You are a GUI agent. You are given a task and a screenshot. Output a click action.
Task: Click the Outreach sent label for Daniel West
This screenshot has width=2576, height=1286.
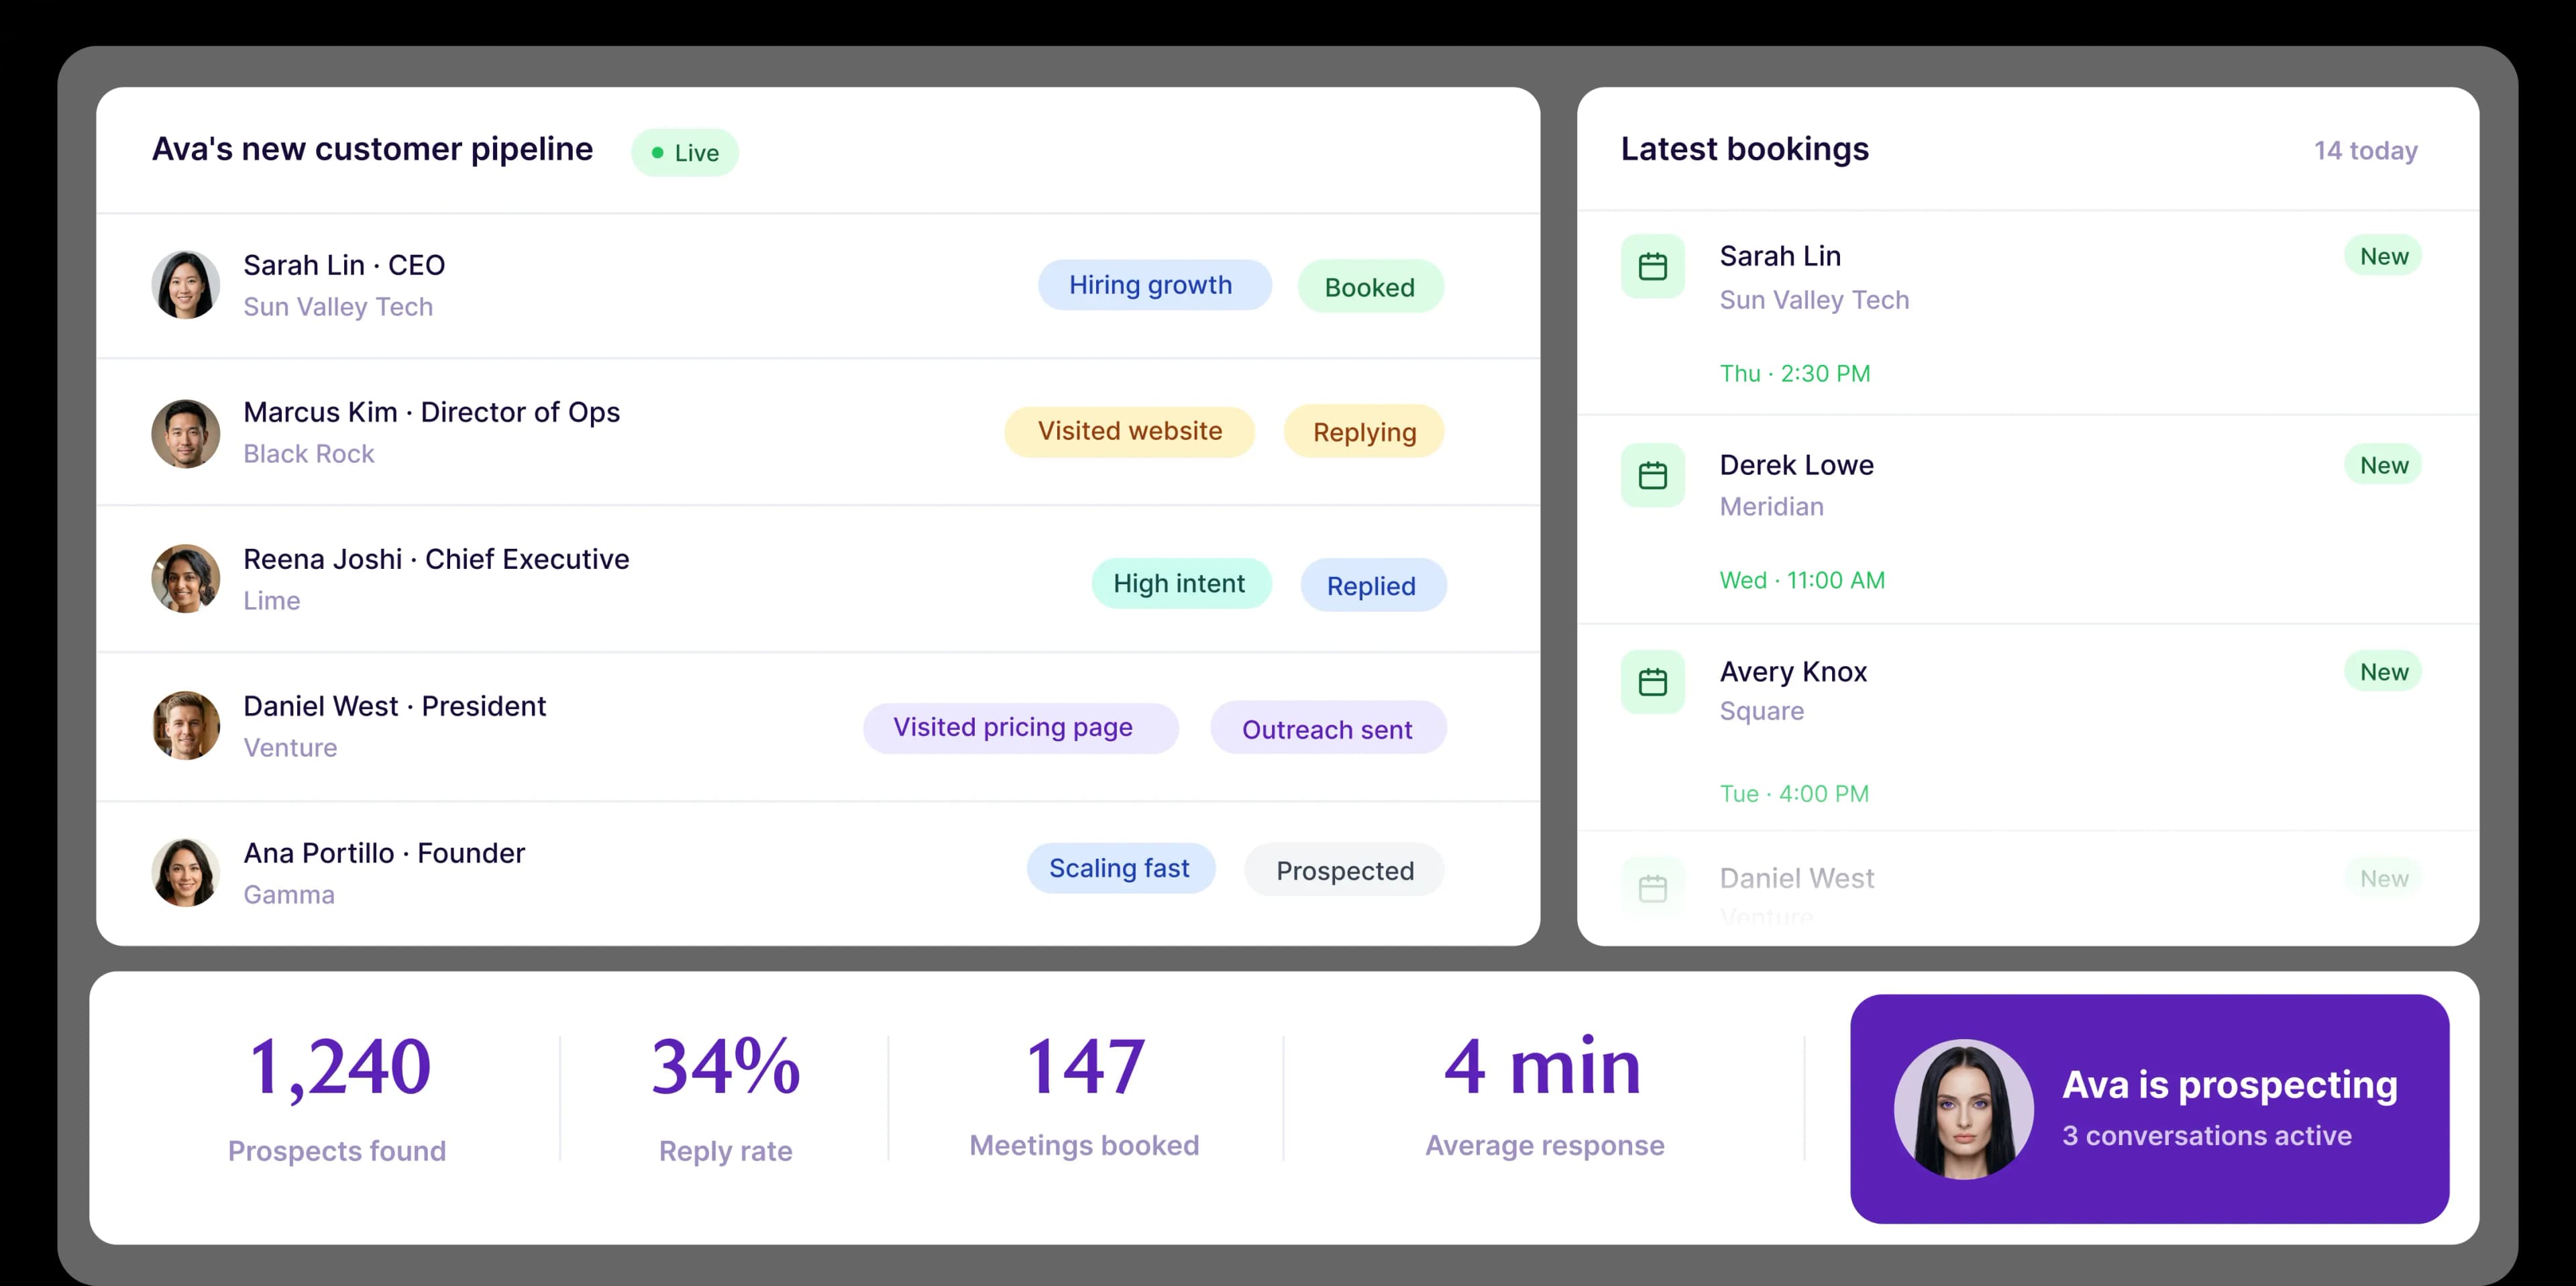(1328, 729)
